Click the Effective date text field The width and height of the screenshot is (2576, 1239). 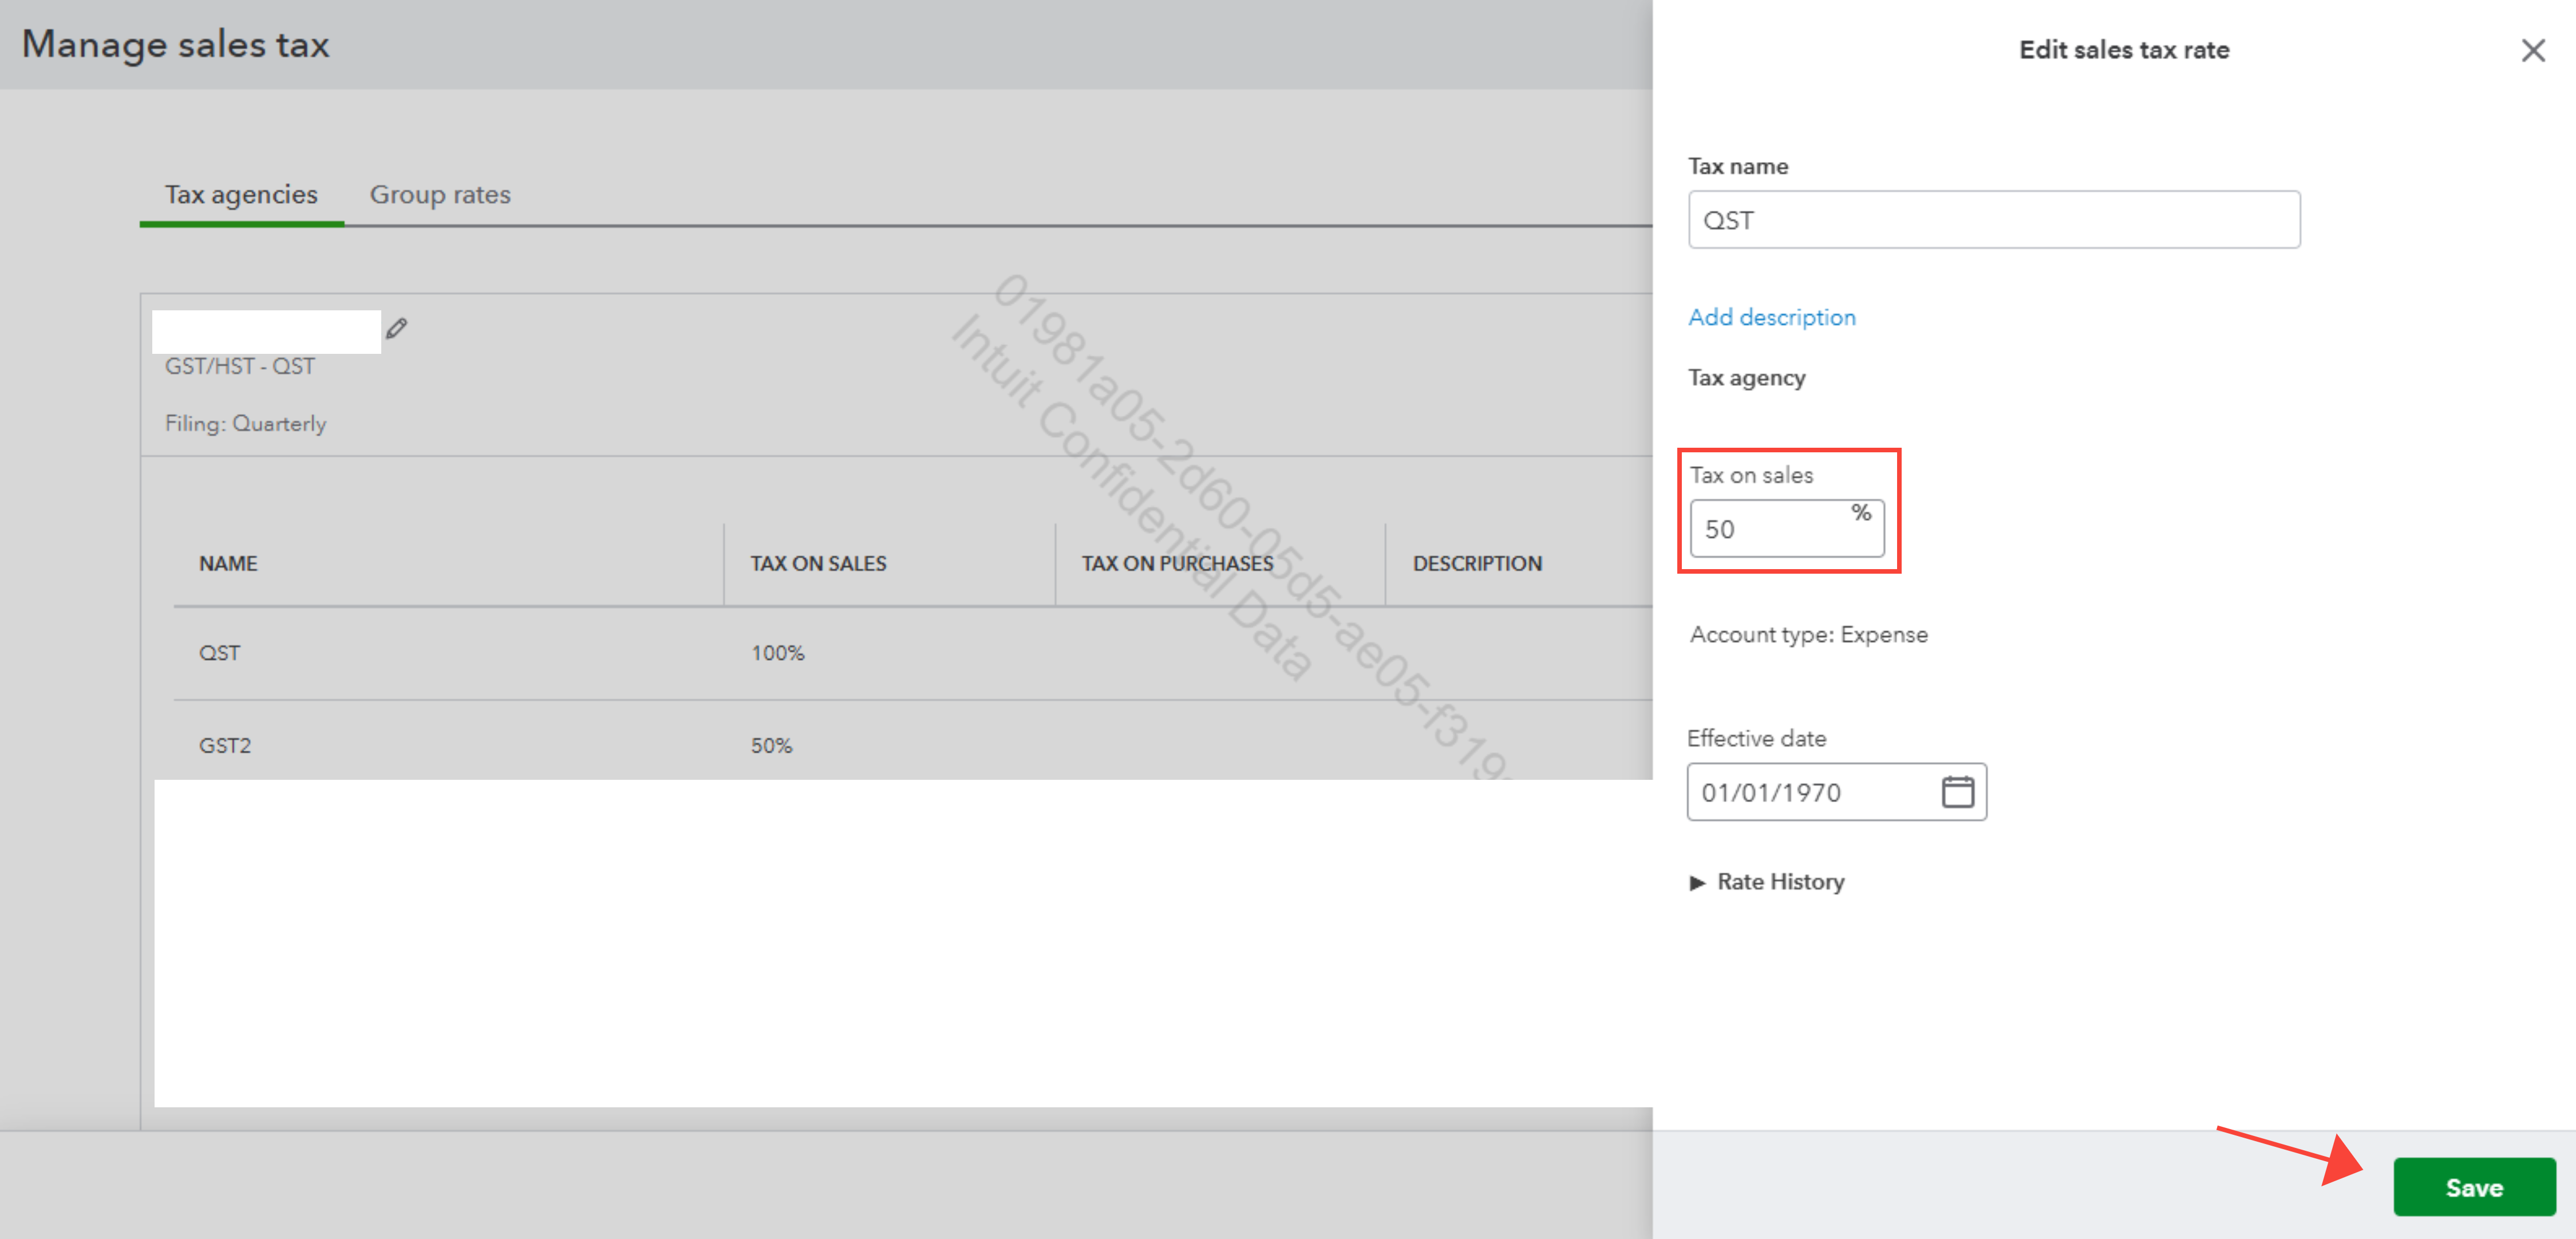pyautogui.click(x=1810, y=792)
